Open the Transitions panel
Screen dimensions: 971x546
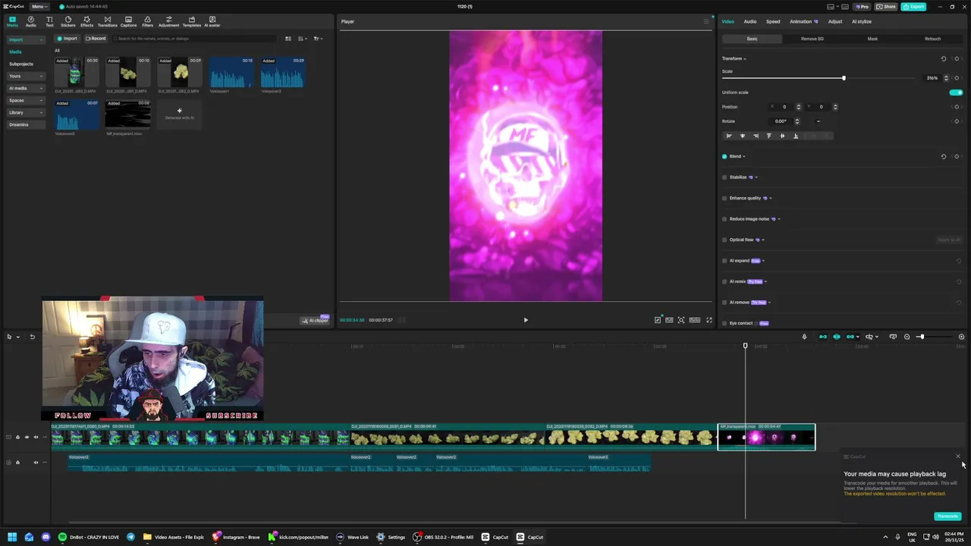[x=107, y=21]
